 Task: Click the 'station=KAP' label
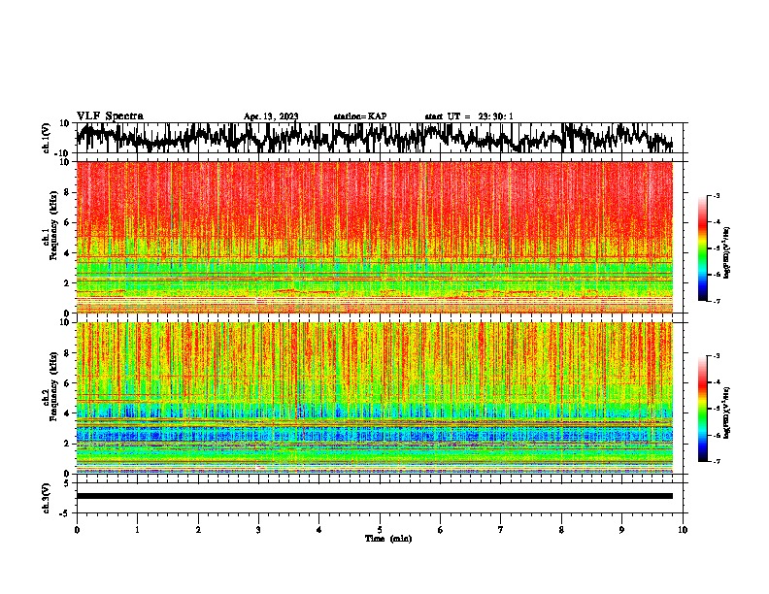360,116
